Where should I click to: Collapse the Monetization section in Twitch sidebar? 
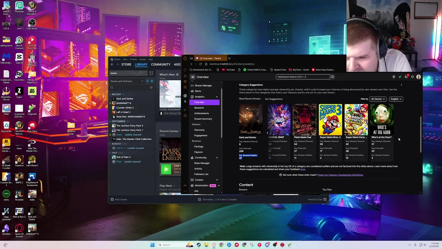click(x=219, y=185)
